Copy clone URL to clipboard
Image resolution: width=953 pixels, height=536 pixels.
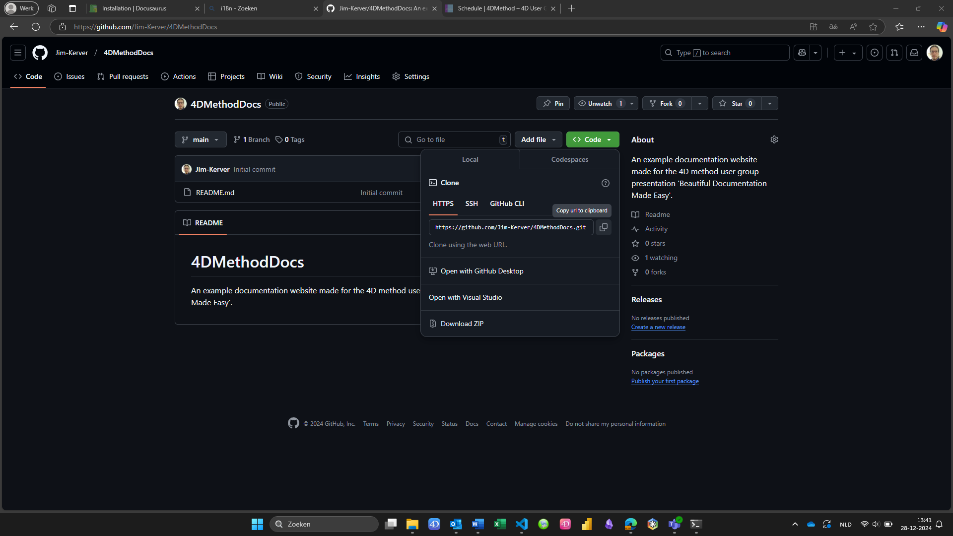(603, 227)
